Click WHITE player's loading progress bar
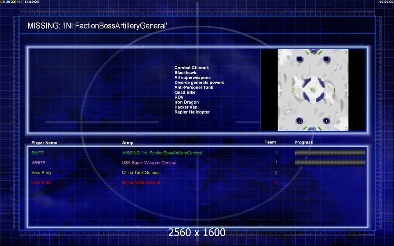394x246 pixels. point(330,163)
